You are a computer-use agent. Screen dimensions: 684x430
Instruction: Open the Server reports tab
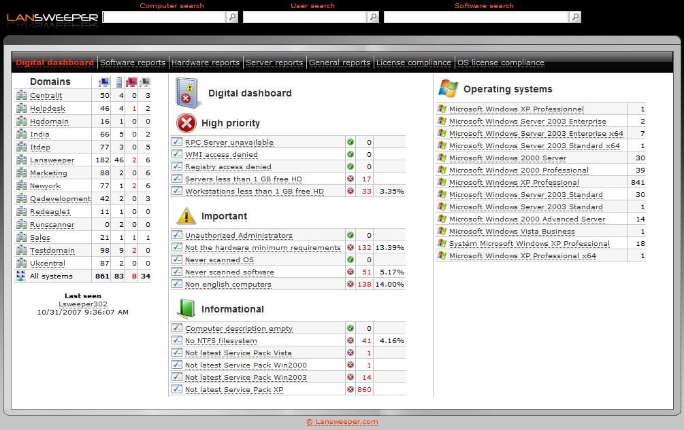tap(274, 62)
